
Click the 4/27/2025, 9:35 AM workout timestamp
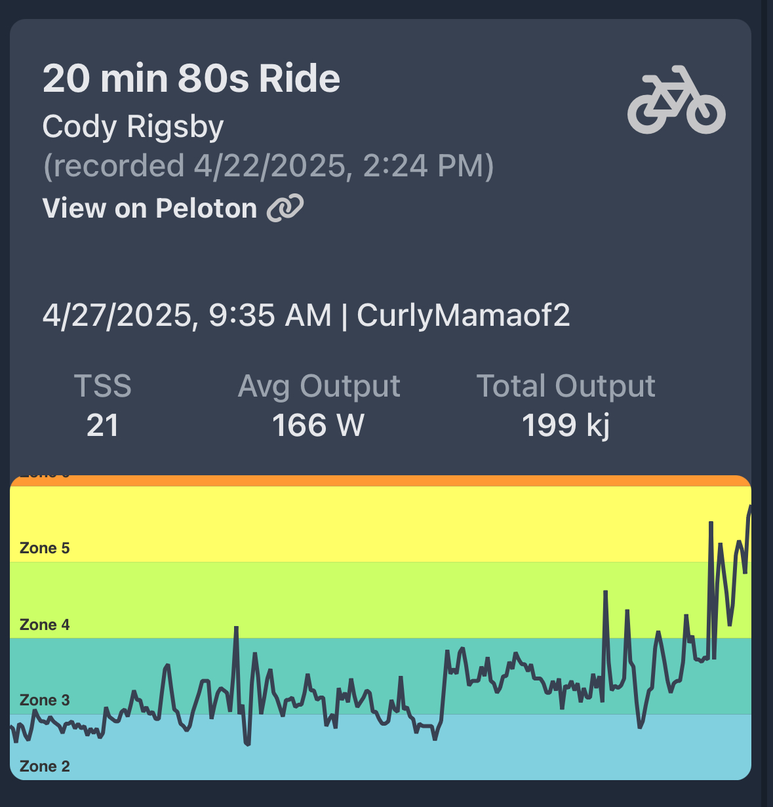click(x=187, y=315)
